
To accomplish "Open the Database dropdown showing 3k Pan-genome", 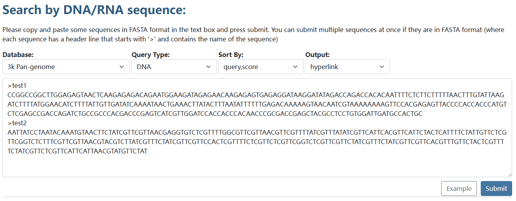I will (x=66, y=67).
